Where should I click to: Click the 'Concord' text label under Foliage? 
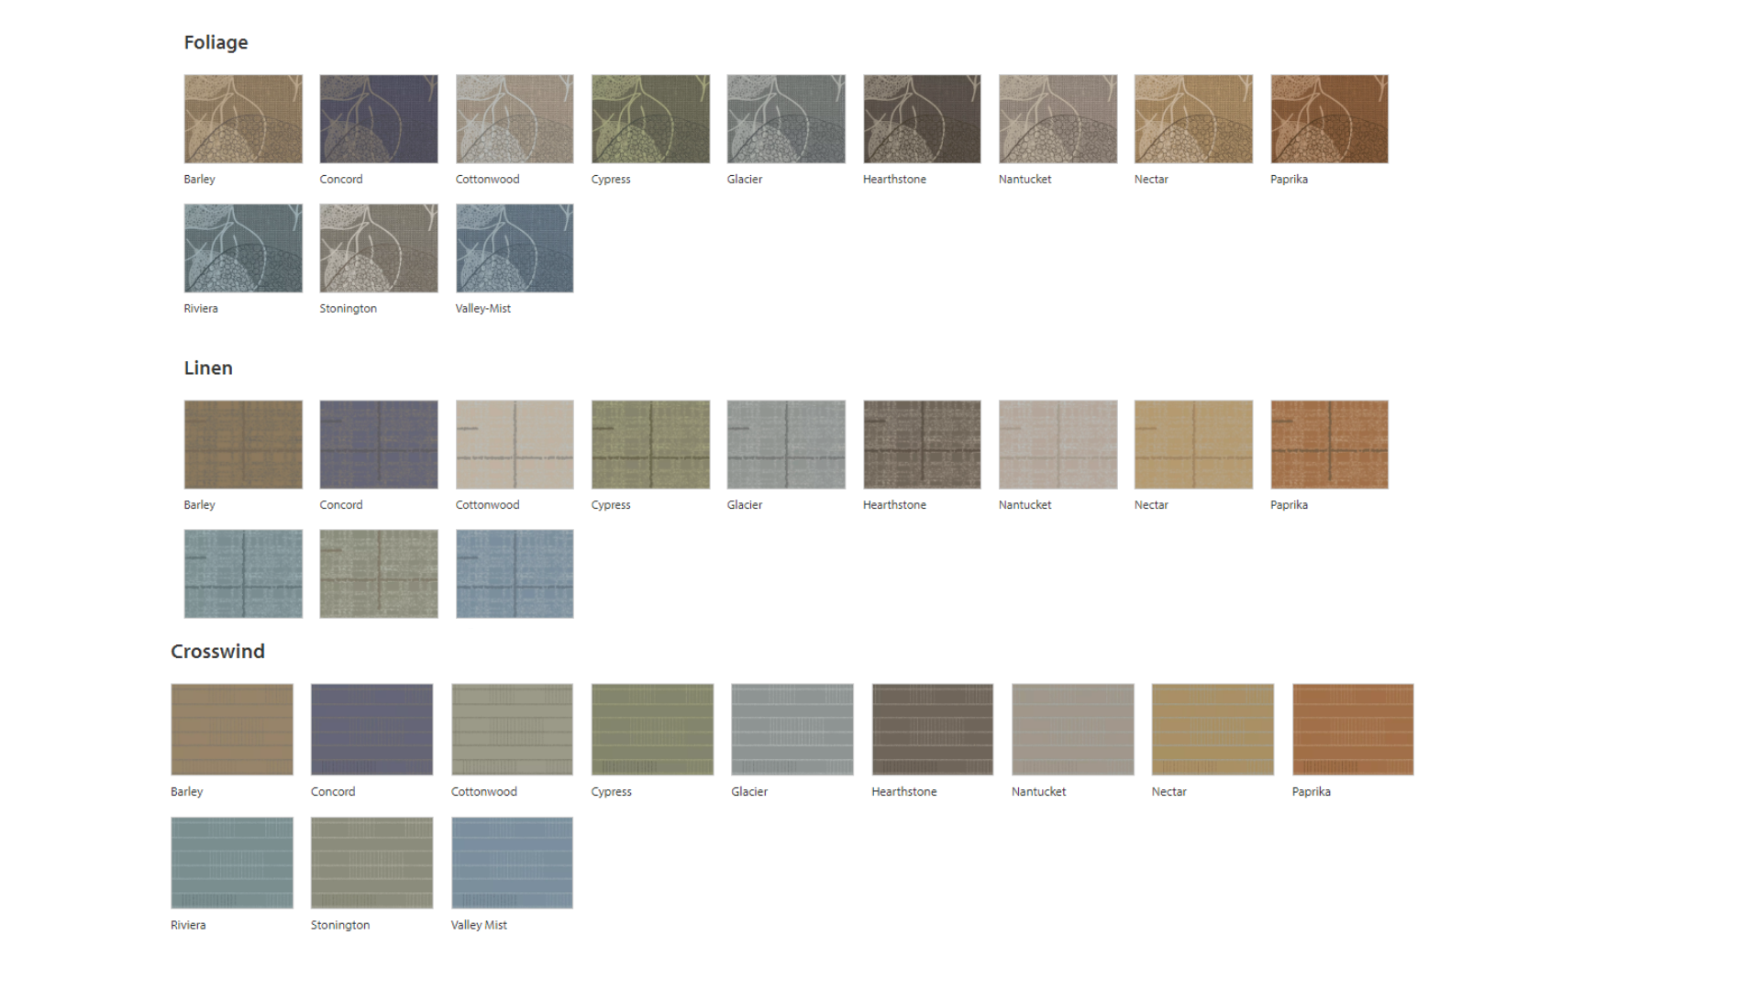[341, 180]
